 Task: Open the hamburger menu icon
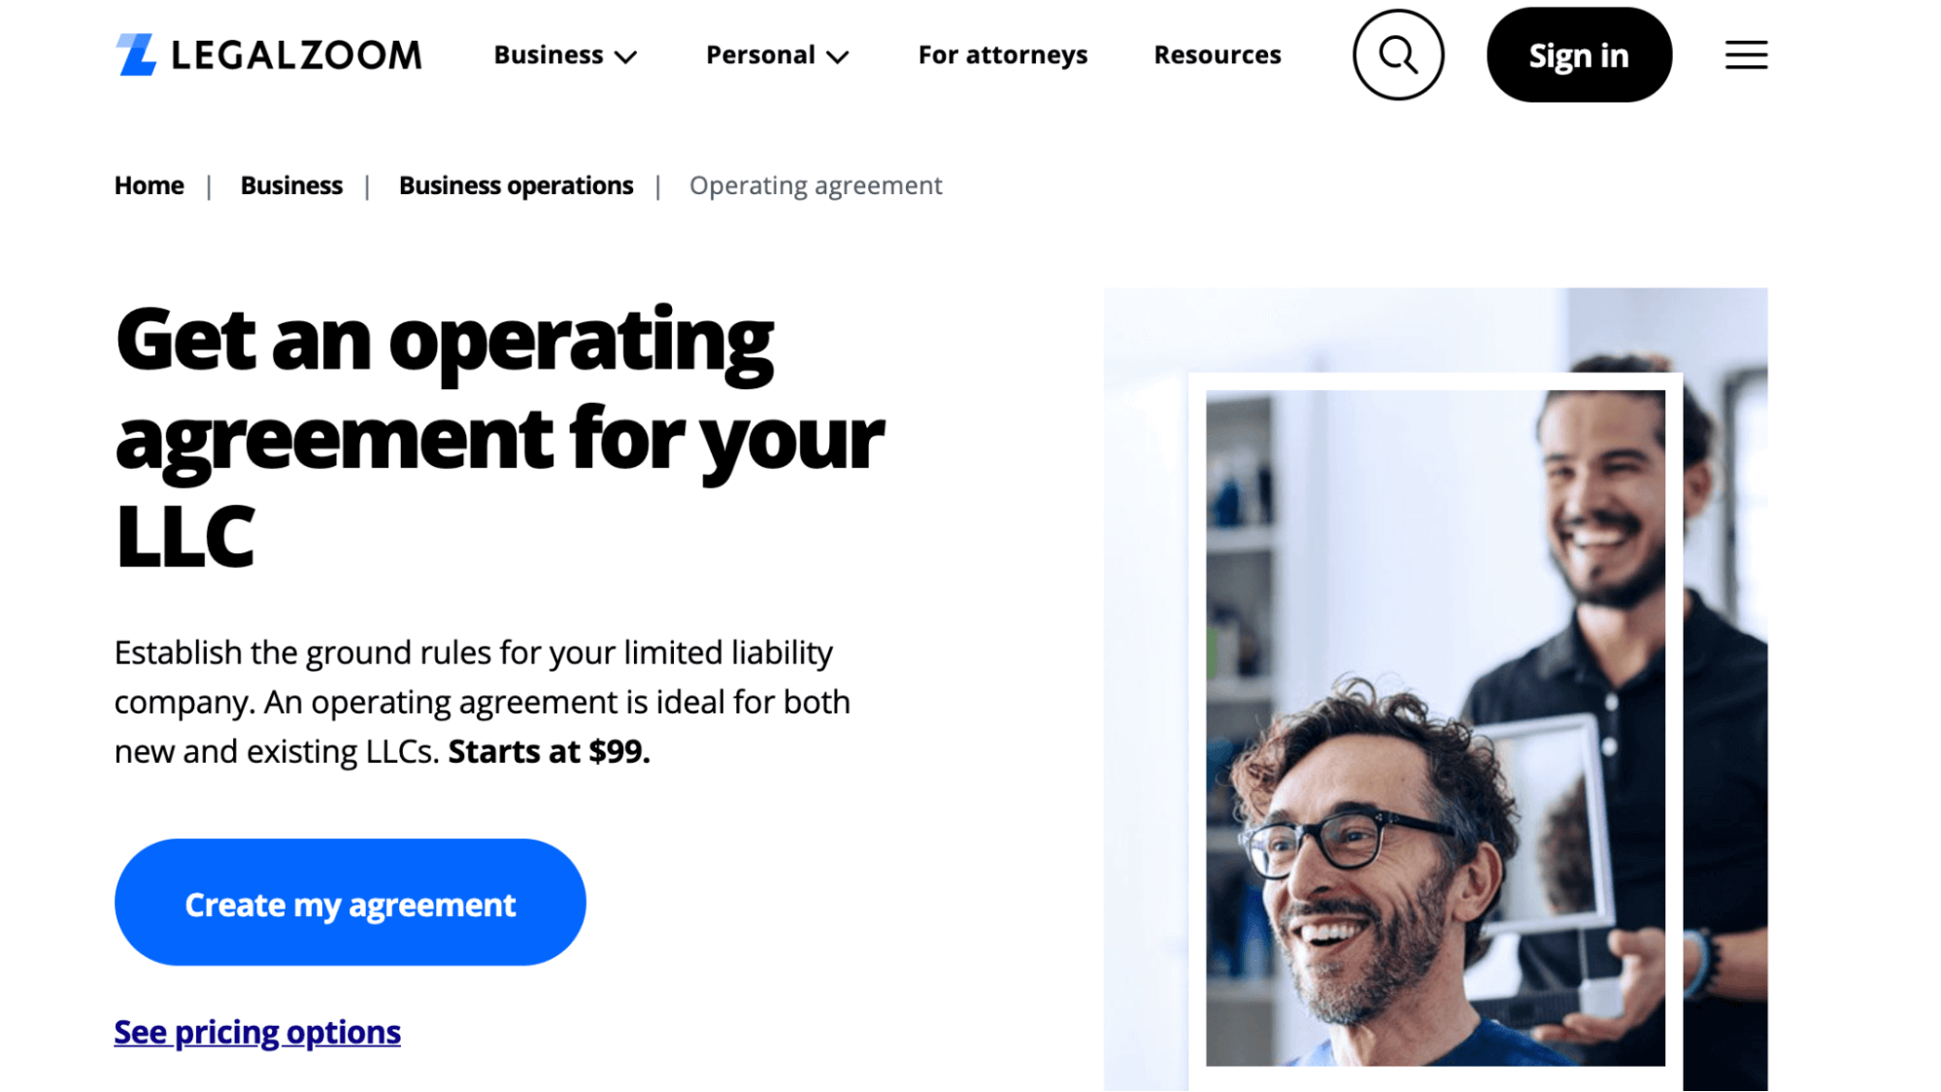1745,55
